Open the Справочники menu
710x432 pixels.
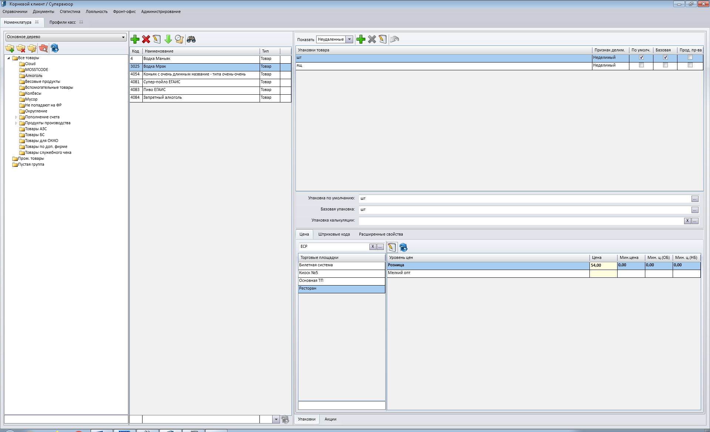click(x=15, y=11)
